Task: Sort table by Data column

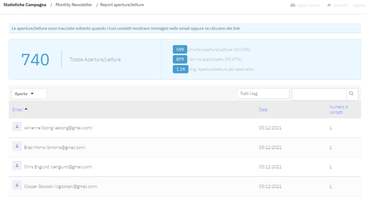Action: [263, 110]
